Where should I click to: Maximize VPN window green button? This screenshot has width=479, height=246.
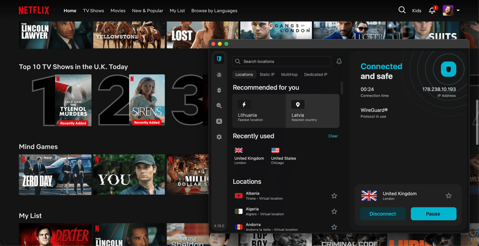[x=226, y=44]
